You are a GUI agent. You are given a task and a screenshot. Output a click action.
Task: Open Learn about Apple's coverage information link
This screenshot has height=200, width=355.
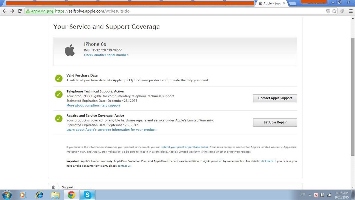pyautogui.click(x=111, y=130)
